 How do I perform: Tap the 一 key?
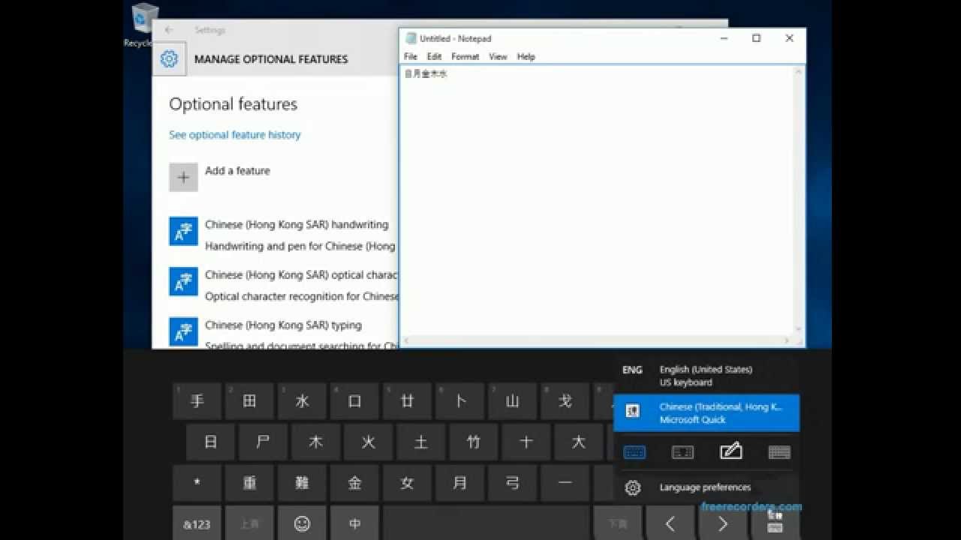pyautogui.click(x=565, y=483)
